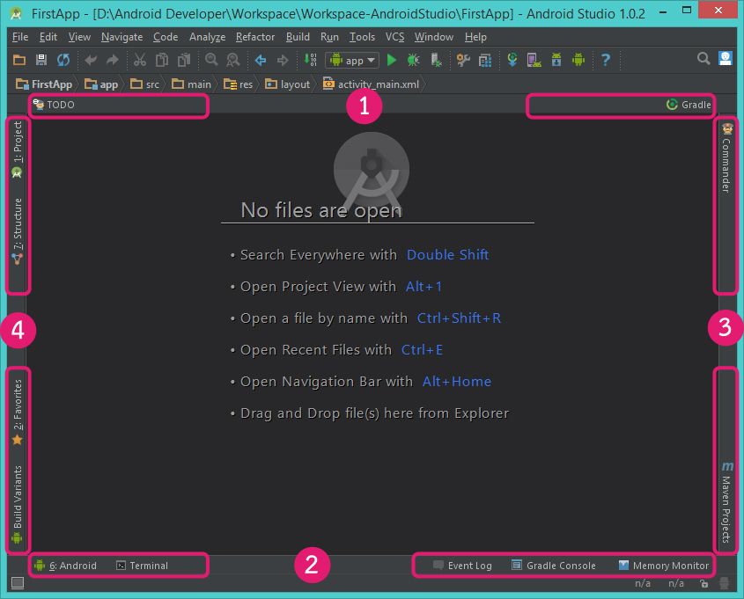This screenshot has height=599, width=744.
Task: Click app module in breadcrumb
Action: pos(101,84)
